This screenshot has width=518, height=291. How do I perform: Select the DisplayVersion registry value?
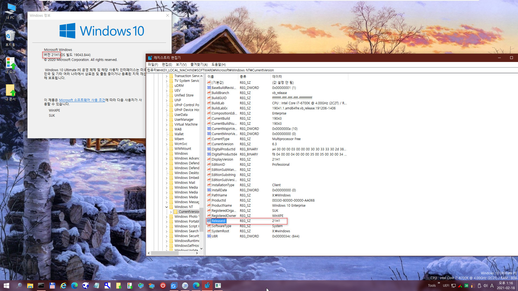(x=222, y=160)
